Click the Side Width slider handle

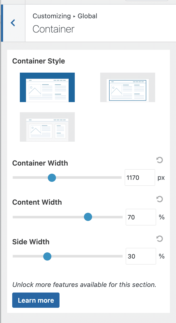47,256
